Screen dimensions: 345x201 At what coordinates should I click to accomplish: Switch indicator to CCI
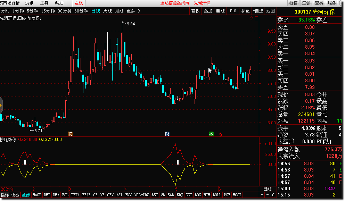click(189, 195)
